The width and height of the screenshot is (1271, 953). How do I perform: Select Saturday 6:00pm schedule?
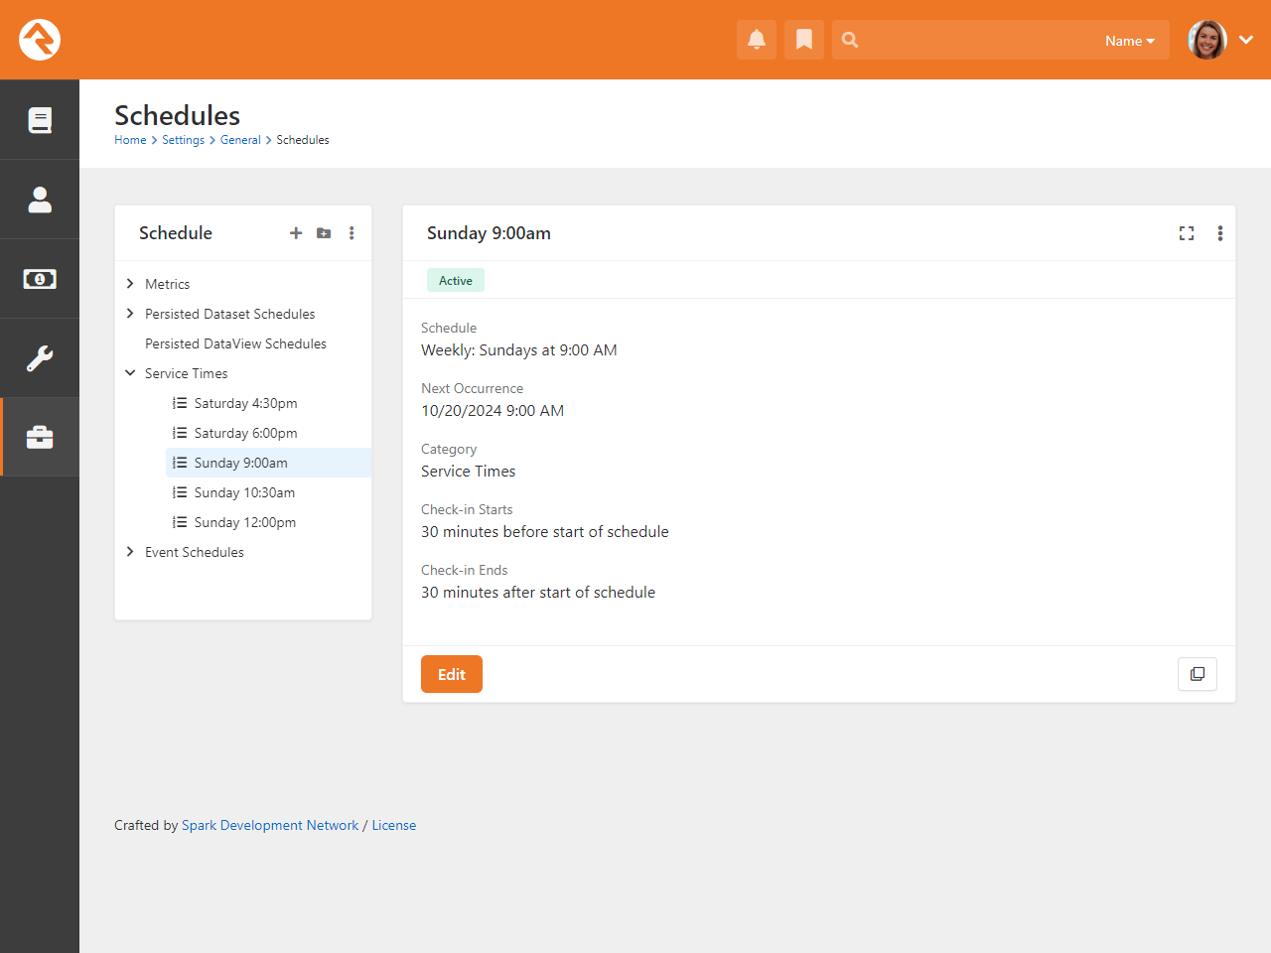(245, 433)
